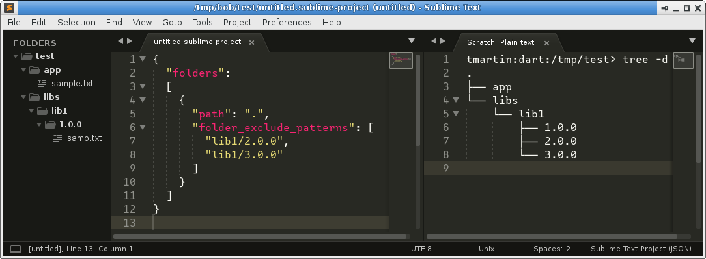Collapse the lib1 folder arrow
Image resolution: width=706 pixels, height=259 pixels.
(x=31, y=110)
